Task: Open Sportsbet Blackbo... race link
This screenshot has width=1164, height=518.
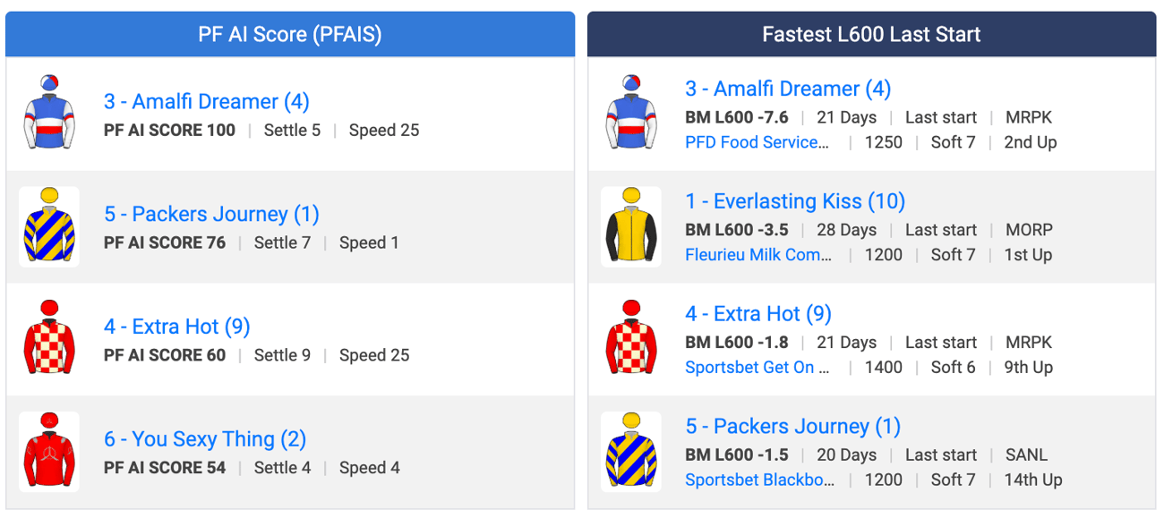Action: point(759,480)
